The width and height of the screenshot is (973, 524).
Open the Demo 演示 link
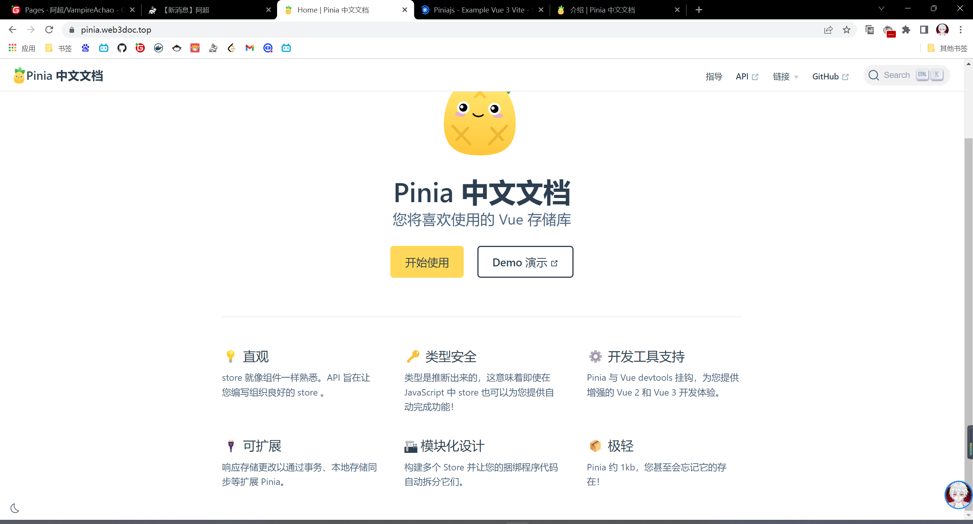(x=525, y=262)
